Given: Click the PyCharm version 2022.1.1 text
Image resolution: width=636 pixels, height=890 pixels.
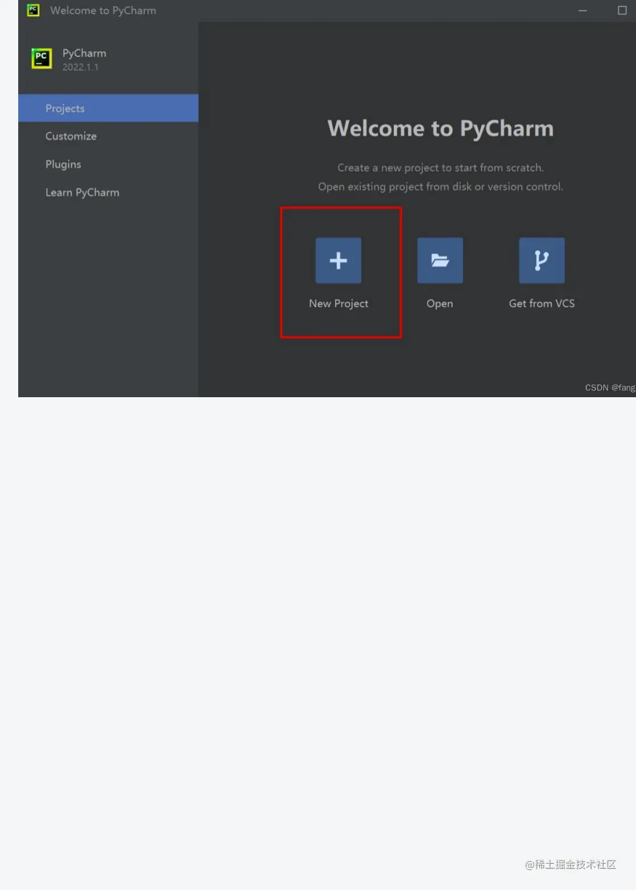Looking at the screenshot, I should tap(80, 67).
